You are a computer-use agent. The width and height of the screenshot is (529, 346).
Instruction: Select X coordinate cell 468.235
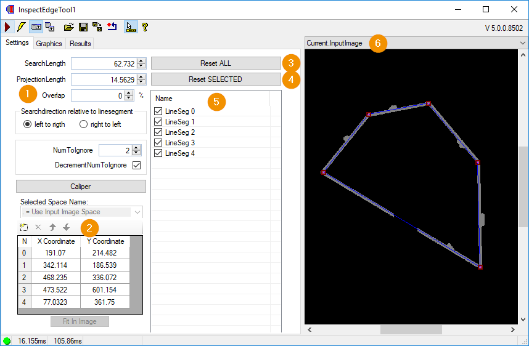(56, 278)
